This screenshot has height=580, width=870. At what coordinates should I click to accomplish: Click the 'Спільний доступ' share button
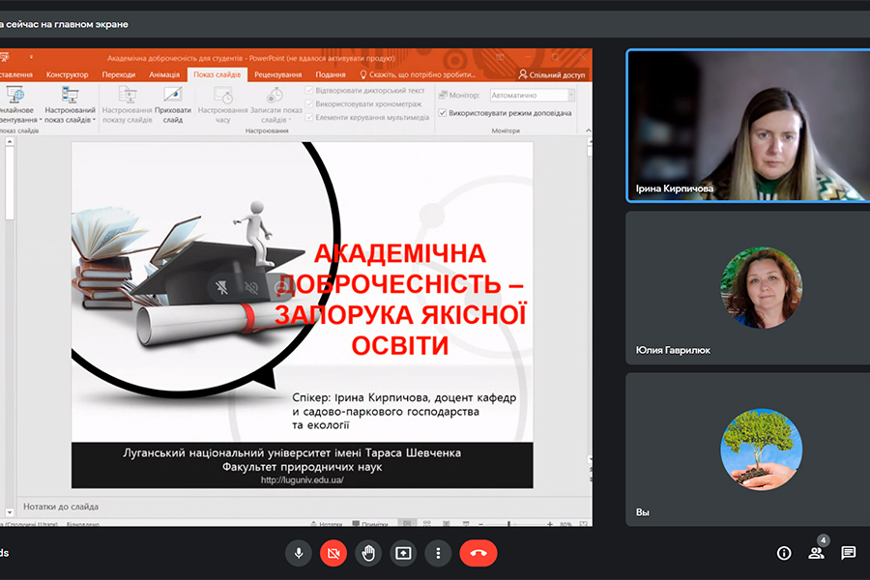552,74
